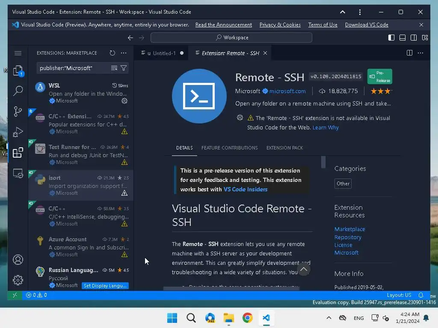Click the Remote - SSH settings gear

pos(240,118)
